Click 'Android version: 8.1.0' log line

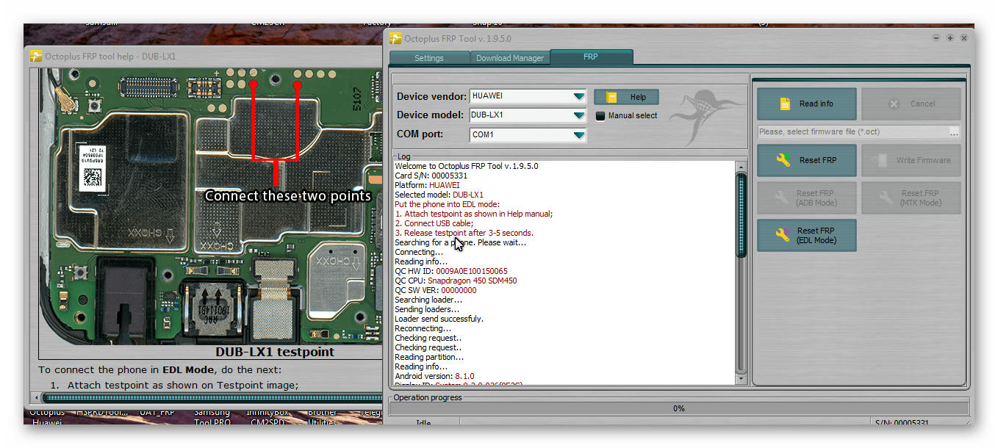(434, 376)
